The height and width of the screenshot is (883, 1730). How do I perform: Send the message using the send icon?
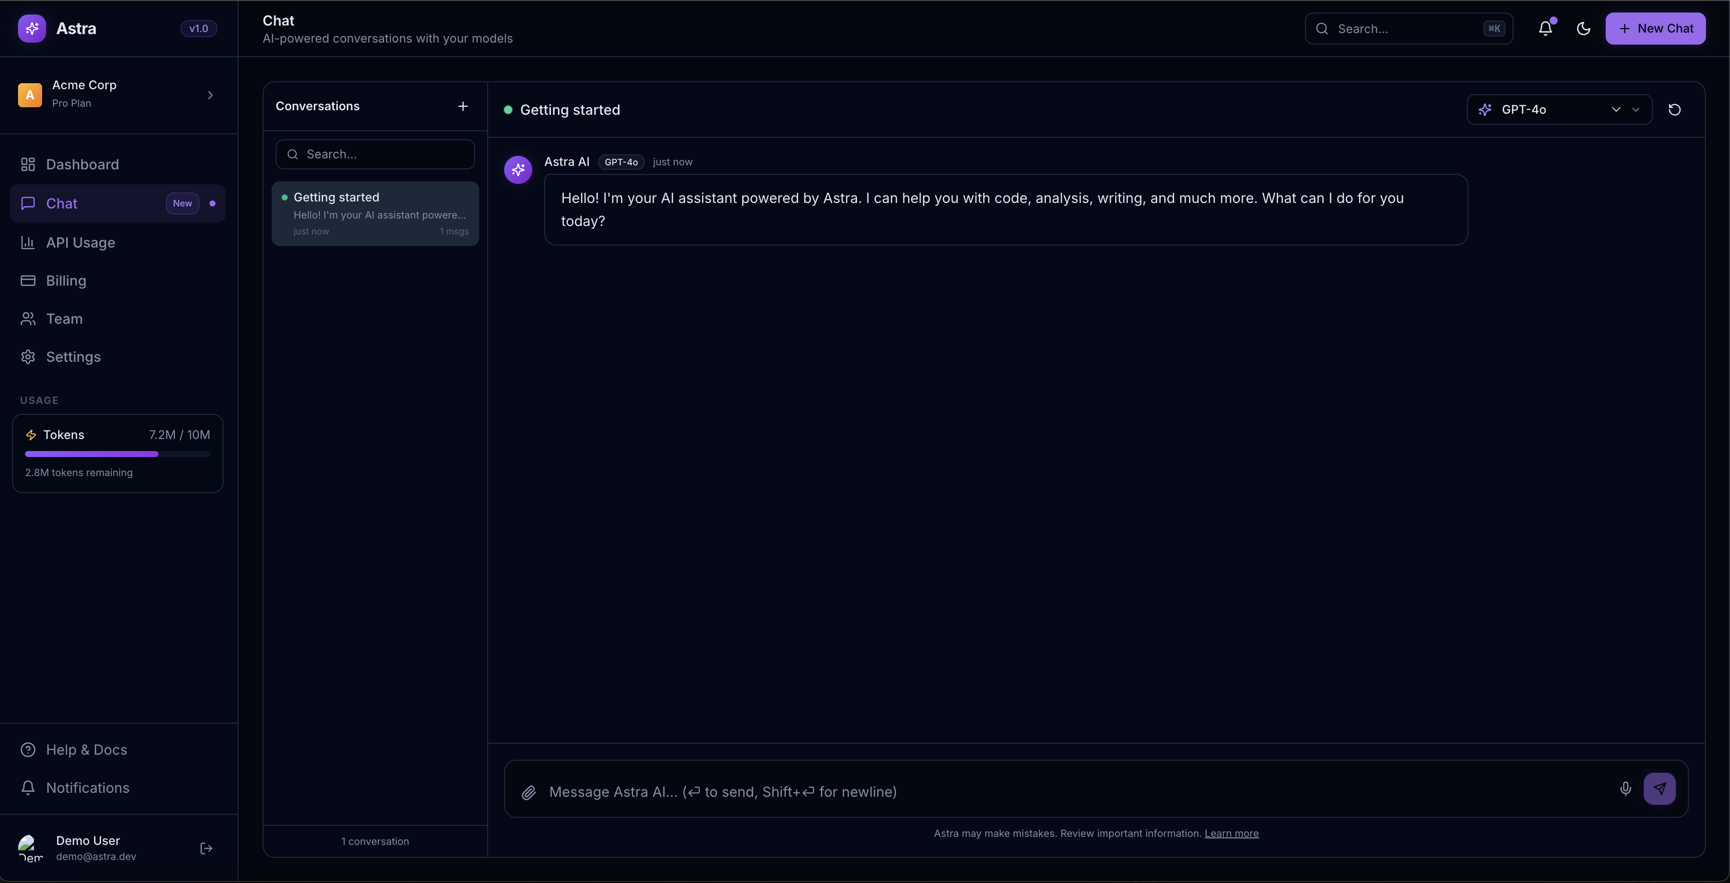pyautogui.click(x=1659, y=789)
